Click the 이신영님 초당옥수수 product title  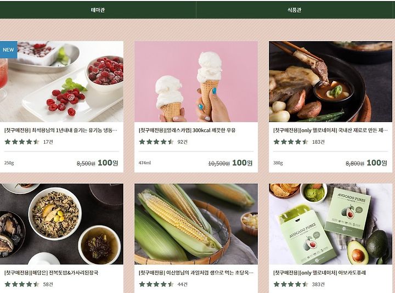(x=196, y=273)
